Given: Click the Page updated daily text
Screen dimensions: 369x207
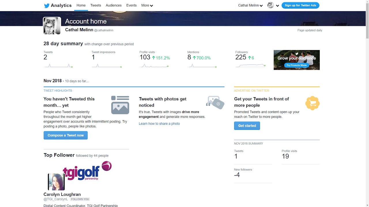Looking at the screenshot, I should coord(310,30).
